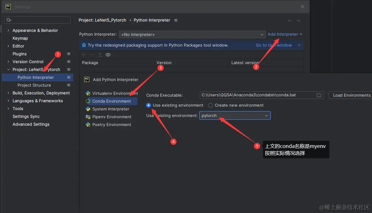Toggle the show early releases eye icon
This screenshot has height=213, width=372.
(108, 55)
